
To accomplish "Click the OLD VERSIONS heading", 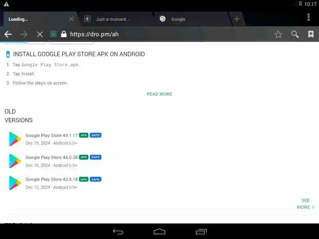I will pos(18,116).
